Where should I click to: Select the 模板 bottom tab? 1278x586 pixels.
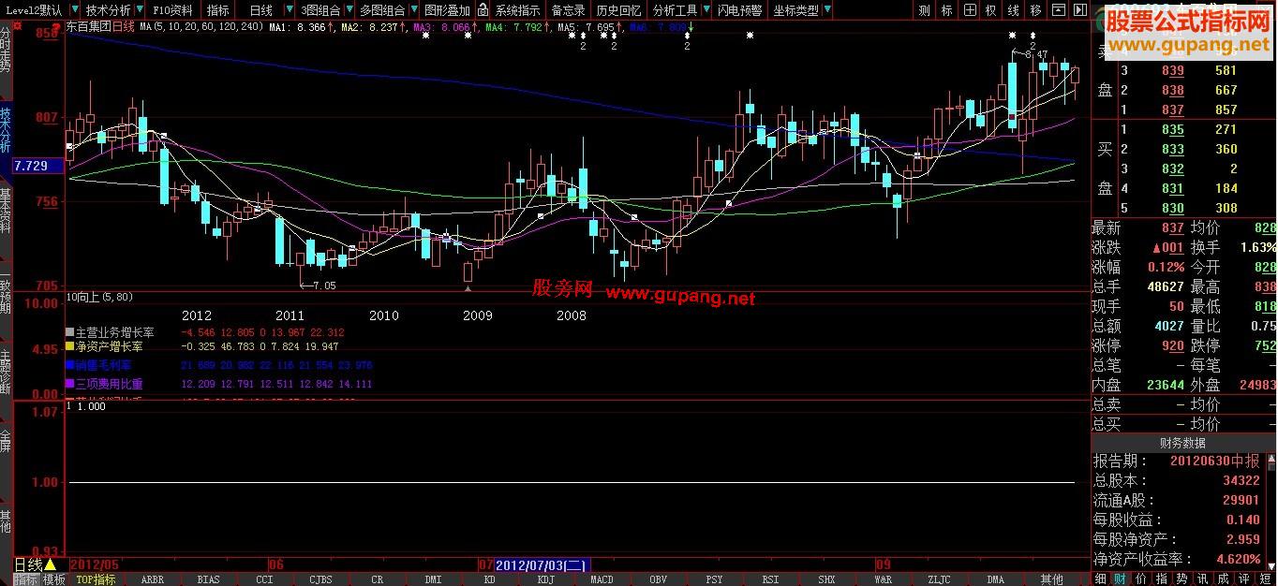(53, 579)
